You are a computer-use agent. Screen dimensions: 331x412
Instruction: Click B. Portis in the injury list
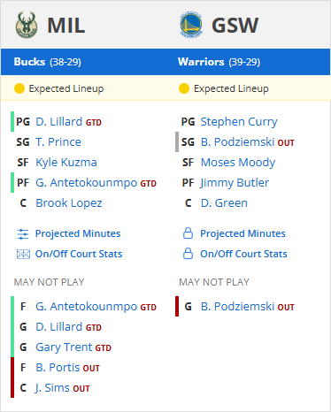[58, 368]
